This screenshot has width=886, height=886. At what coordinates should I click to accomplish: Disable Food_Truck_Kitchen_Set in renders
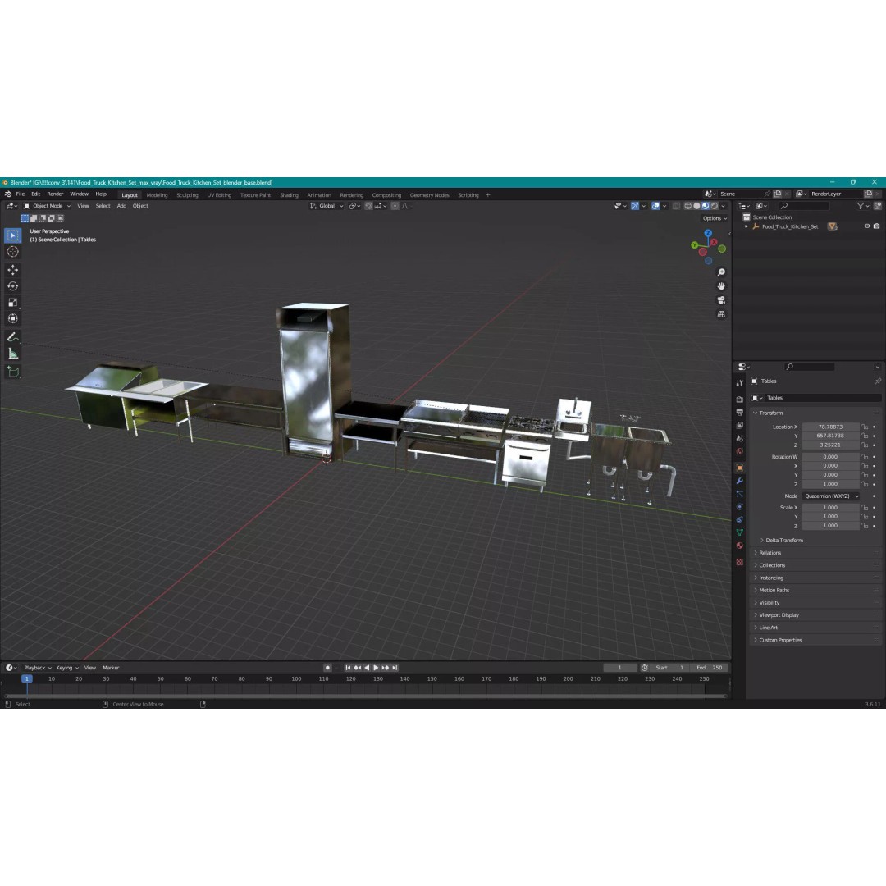click(876, 226)
